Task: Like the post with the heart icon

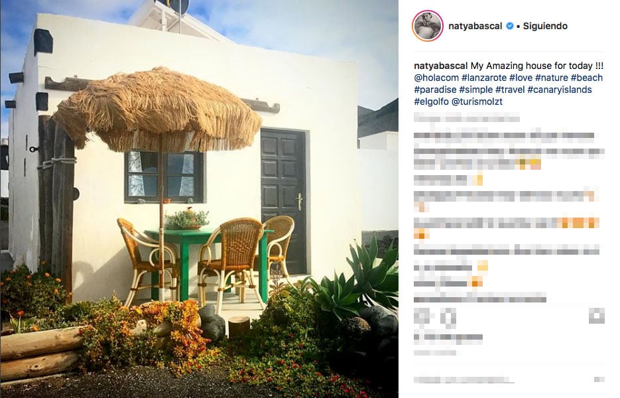Action: point(422,317)
